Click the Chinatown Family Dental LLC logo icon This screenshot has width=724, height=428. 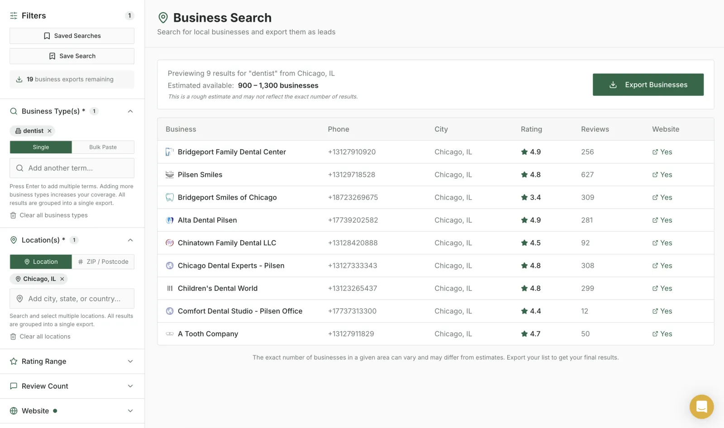[170, 243]
